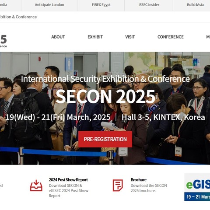210x210 pixels.
Task: Click the Exhibition & Conference breadcrumb text
Action: pyautogui.click(x=18, y=17)
